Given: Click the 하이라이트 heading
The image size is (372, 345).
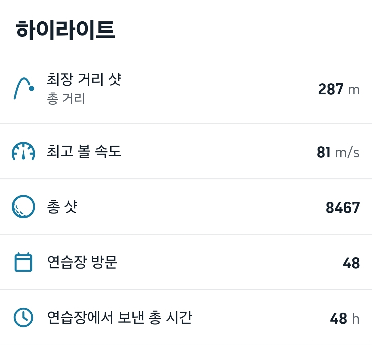Looking at the screenshot, I should pyautogui.click(x=65, y=30).
